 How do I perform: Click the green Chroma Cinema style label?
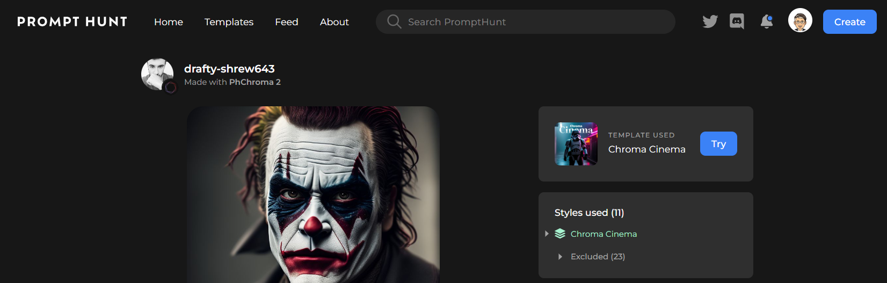point(604,234)
